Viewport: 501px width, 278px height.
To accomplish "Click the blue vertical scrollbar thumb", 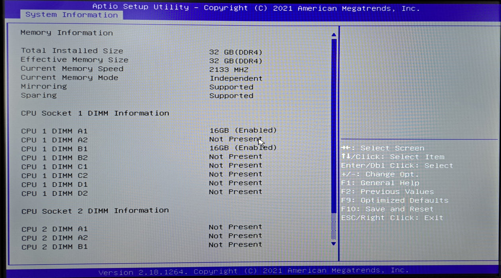I will pos(334,125).
